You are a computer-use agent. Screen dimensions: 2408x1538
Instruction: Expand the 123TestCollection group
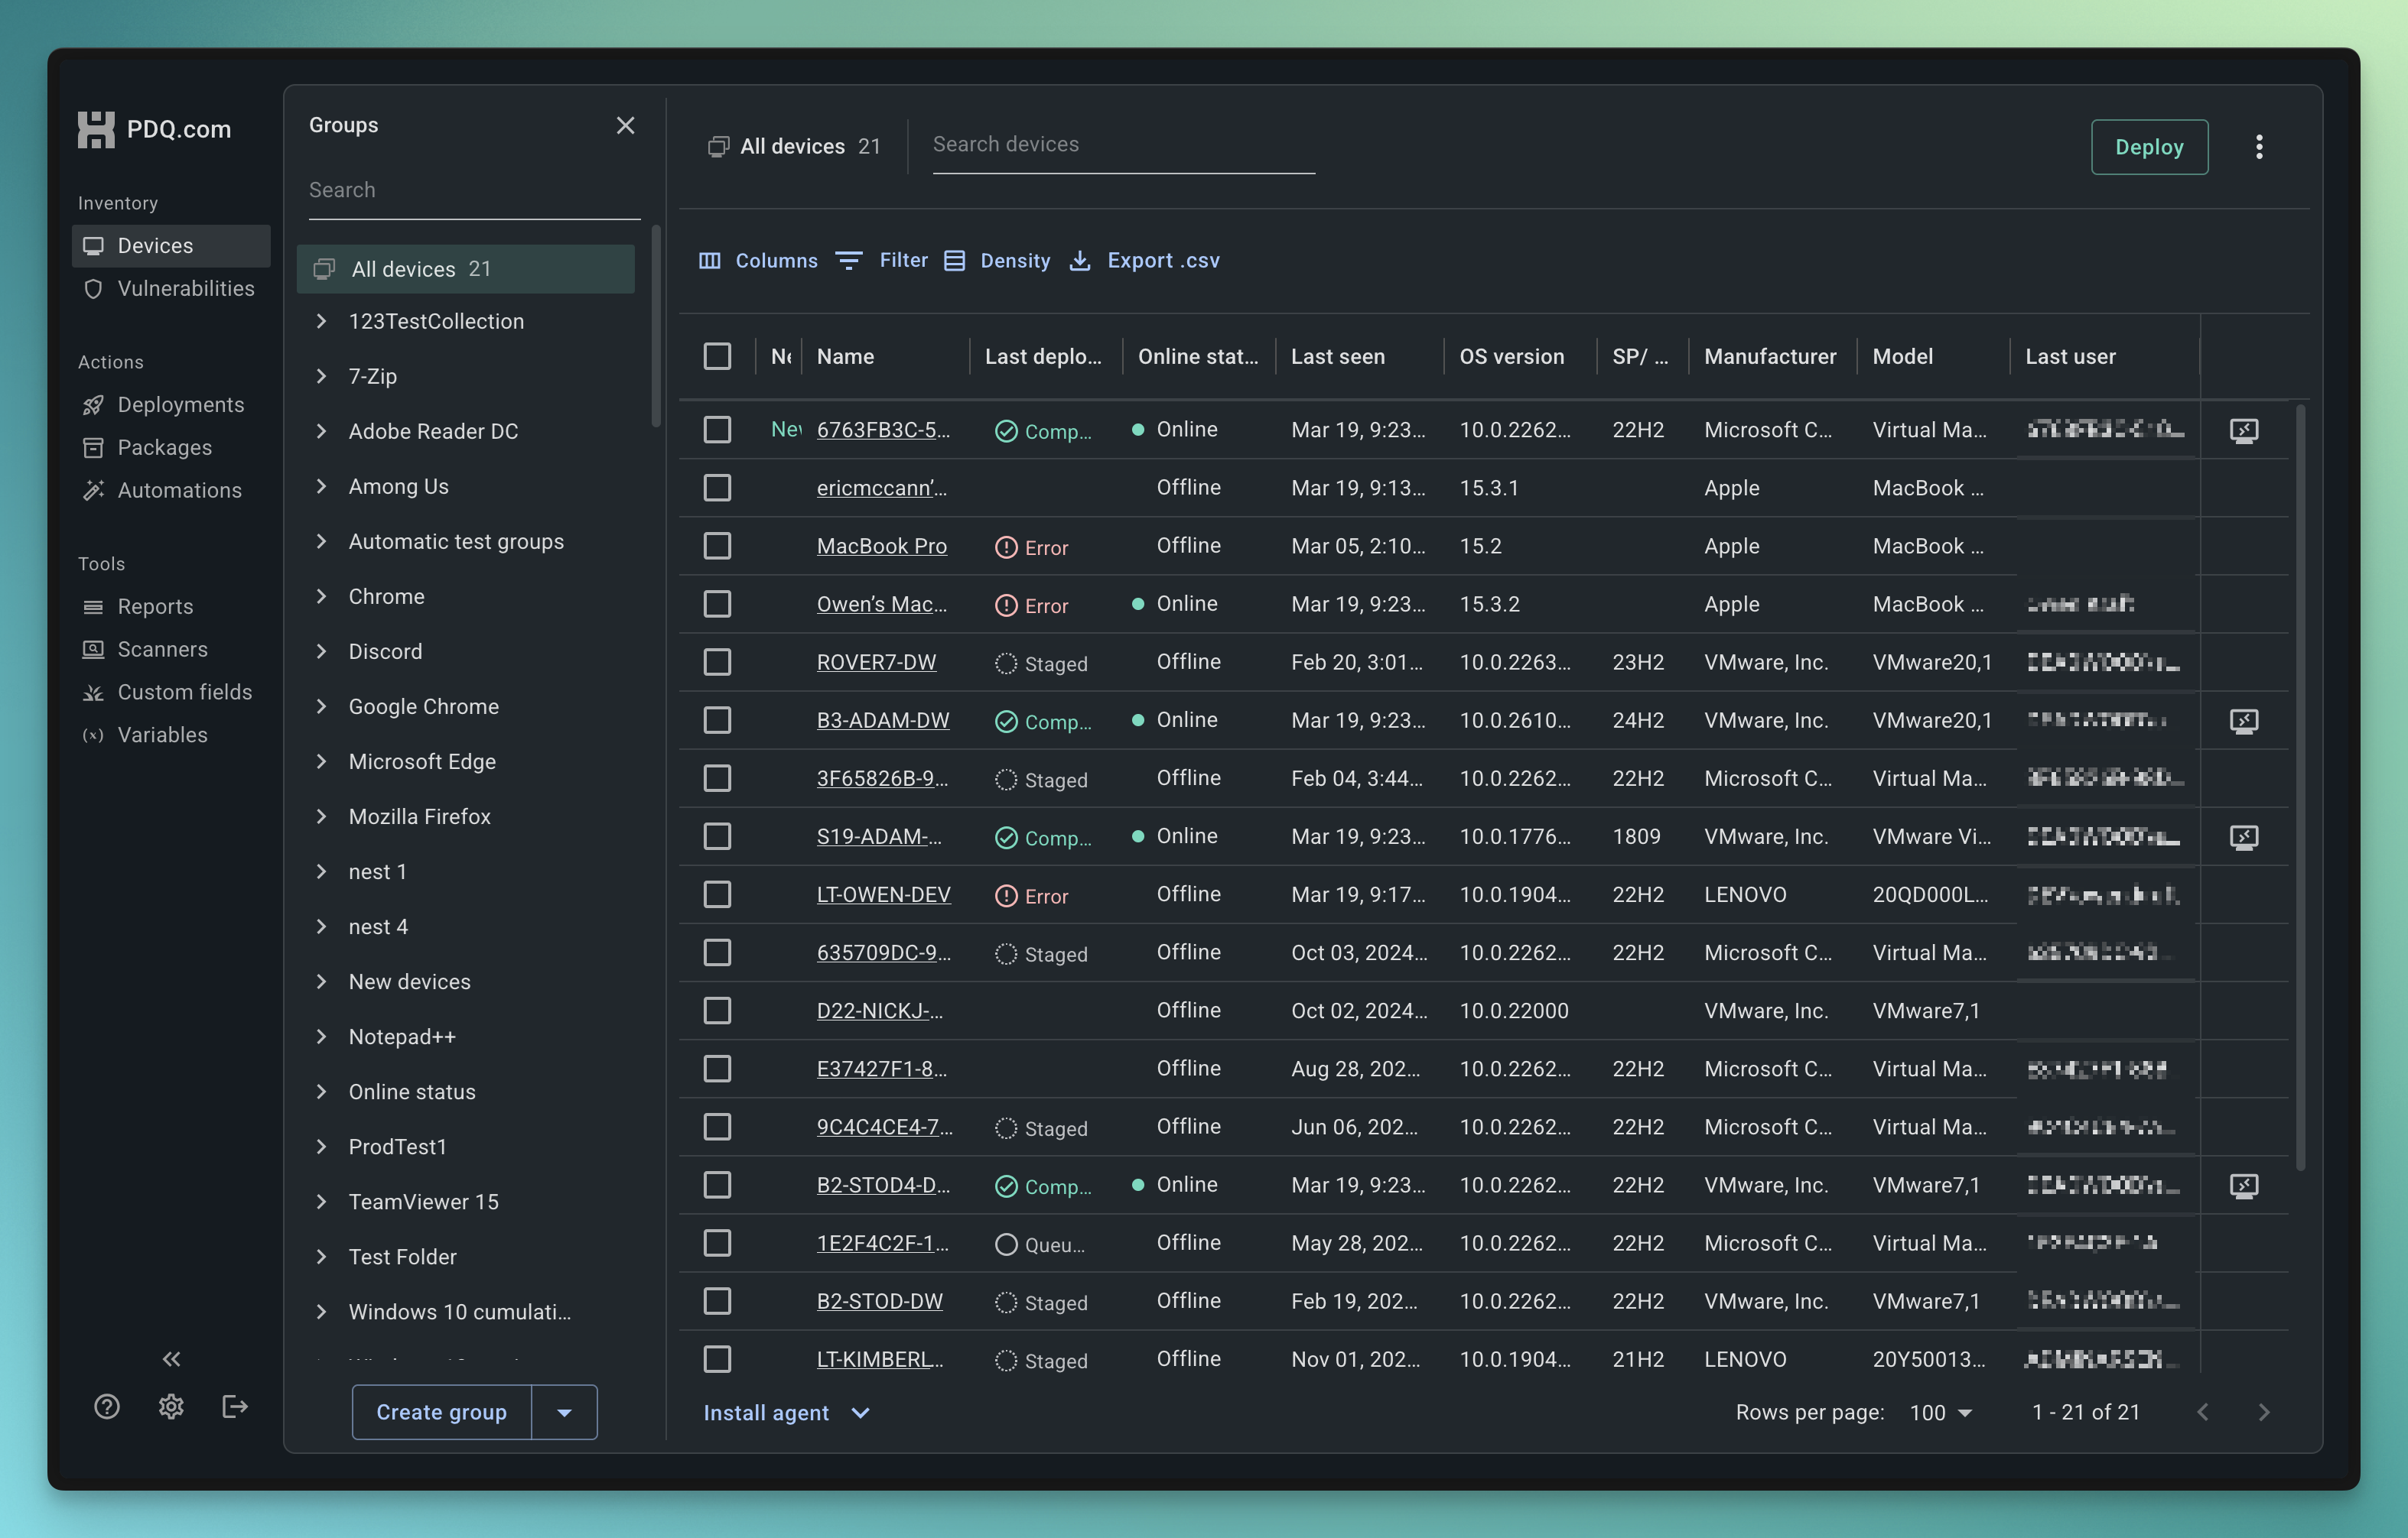click(x=321, y=321)
